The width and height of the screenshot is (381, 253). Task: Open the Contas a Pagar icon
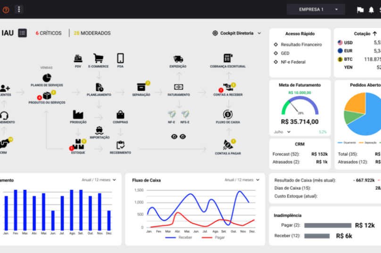click(x=228, y=145)
